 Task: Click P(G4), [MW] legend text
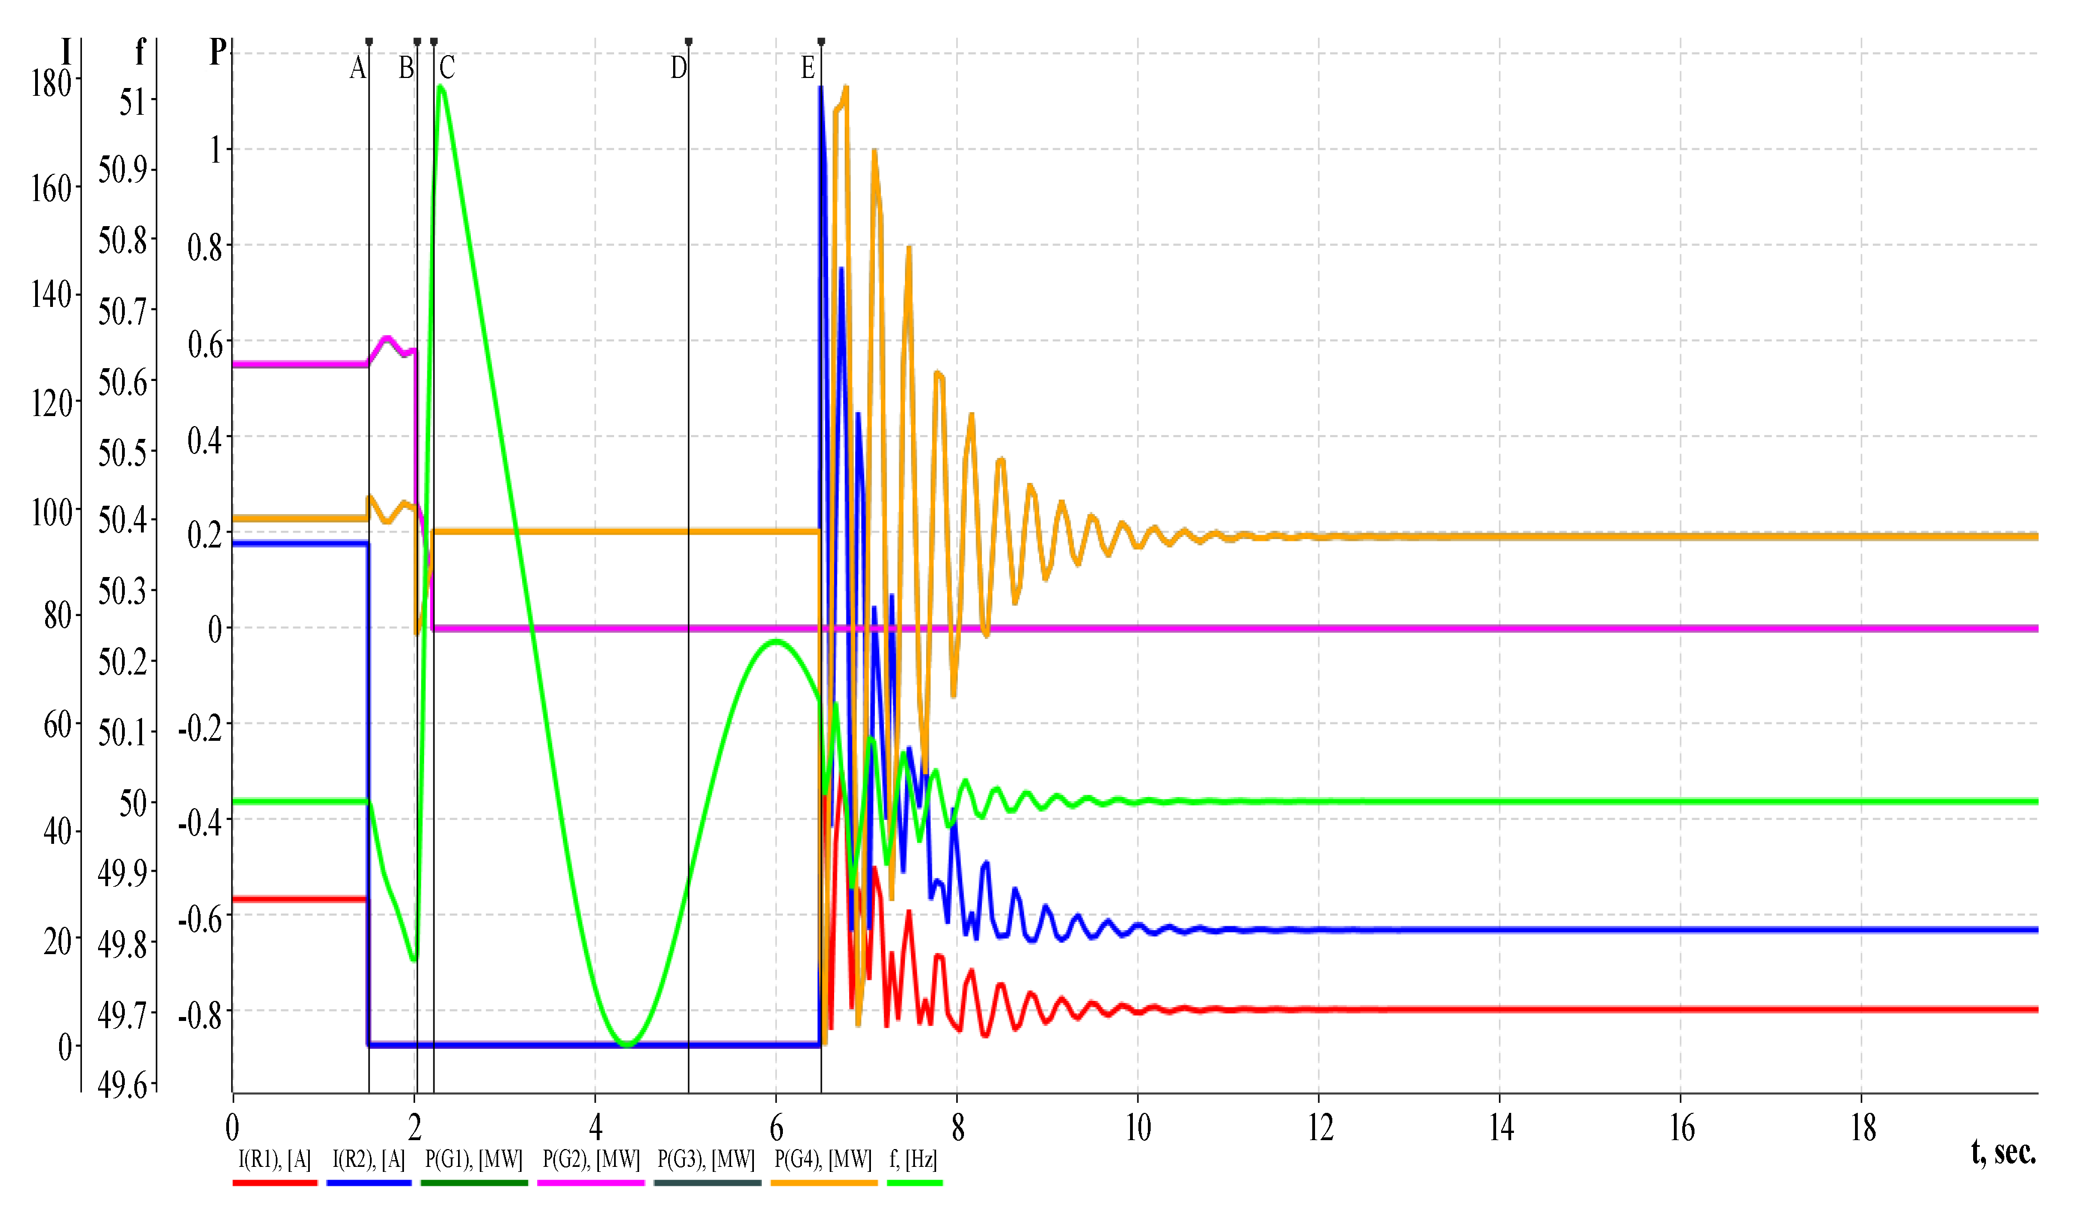click(823, 1160)
